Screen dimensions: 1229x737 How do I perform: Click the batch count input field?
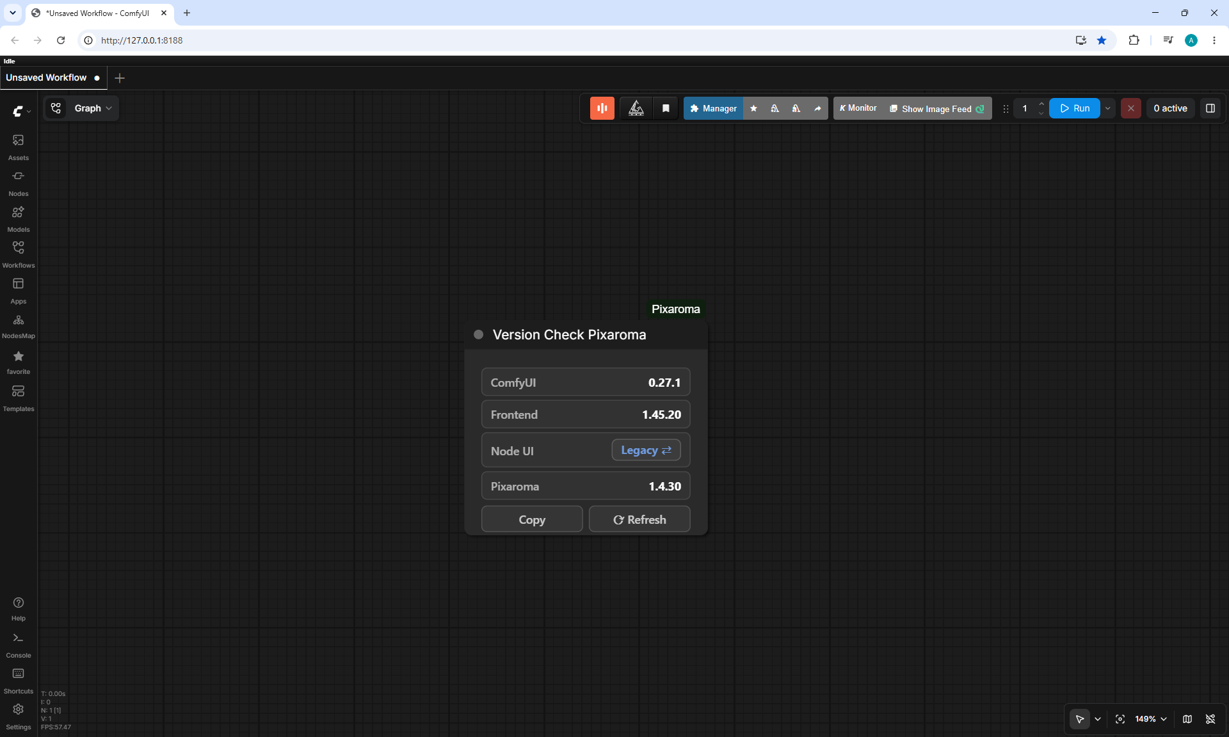click(x=1025, y=108)
